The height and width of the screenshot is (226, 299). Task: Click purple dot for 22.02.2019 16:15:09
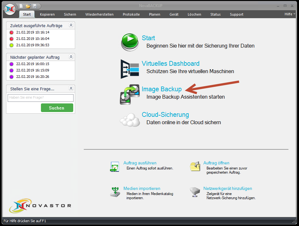12,71
